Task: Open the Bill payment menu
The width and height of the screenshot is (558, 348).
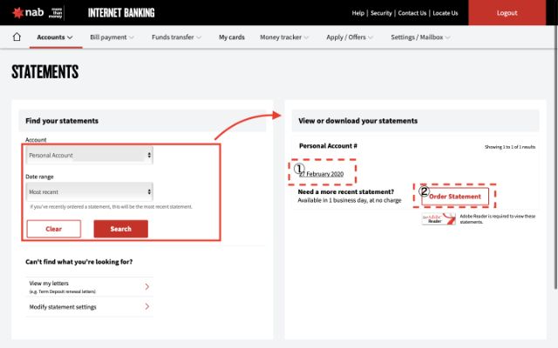Action: 112,37
